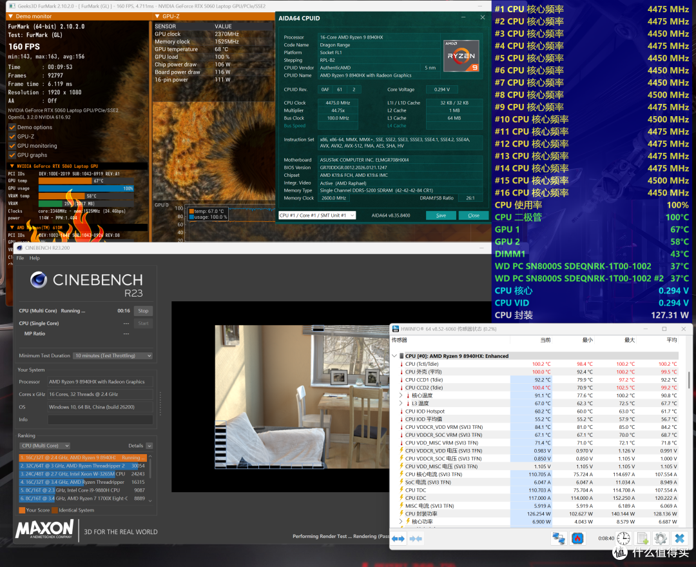Click chip icon beside AMD Ryzen 9 8940HX: Enhanced
Screen dimensions: 696x567
point(401,356)
